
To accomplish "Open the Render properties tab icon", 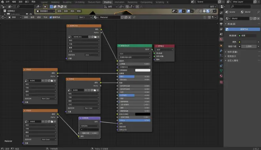I will click(x=221, y=19).
